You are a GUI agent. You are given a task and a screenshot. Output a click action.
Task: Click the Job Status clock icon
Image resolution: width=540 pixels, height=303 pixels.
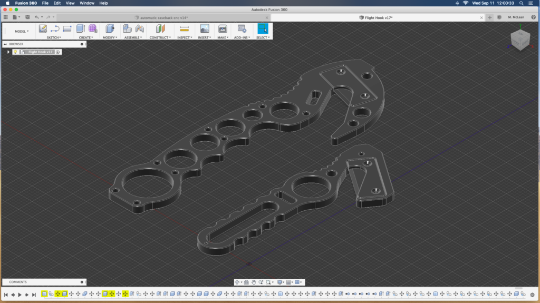point(499,17)
